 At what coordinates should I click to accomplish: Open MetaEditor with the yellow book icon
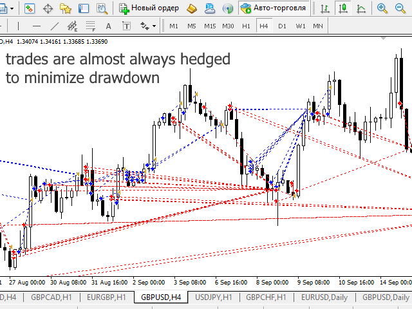(x=192, y=8)
